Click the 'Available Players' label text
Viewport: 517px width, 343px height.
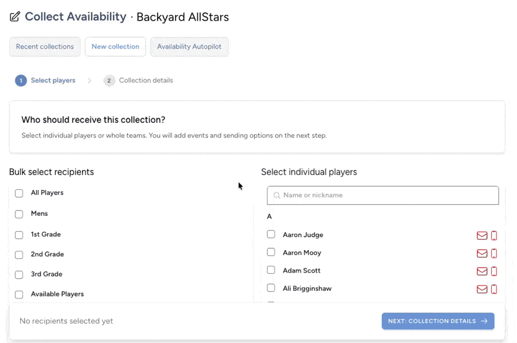pyautogui.click(x=58, y=294)
